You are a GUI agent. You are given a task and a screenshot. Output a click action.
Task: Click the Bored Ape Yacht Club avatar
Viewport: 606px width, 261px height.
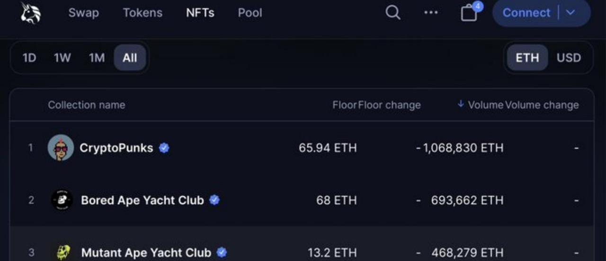pos(62,200)
